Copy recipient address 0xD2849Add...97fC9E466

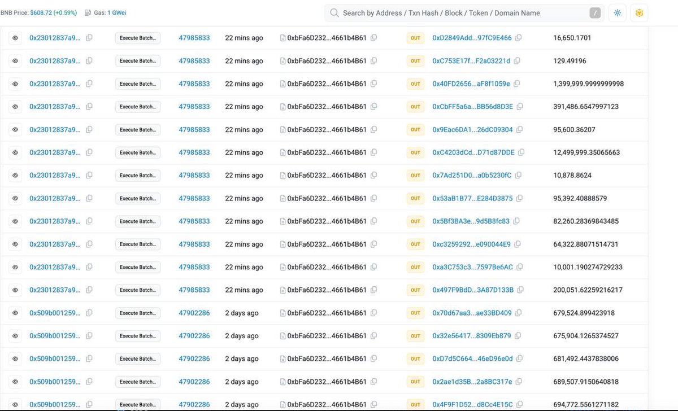518,38
